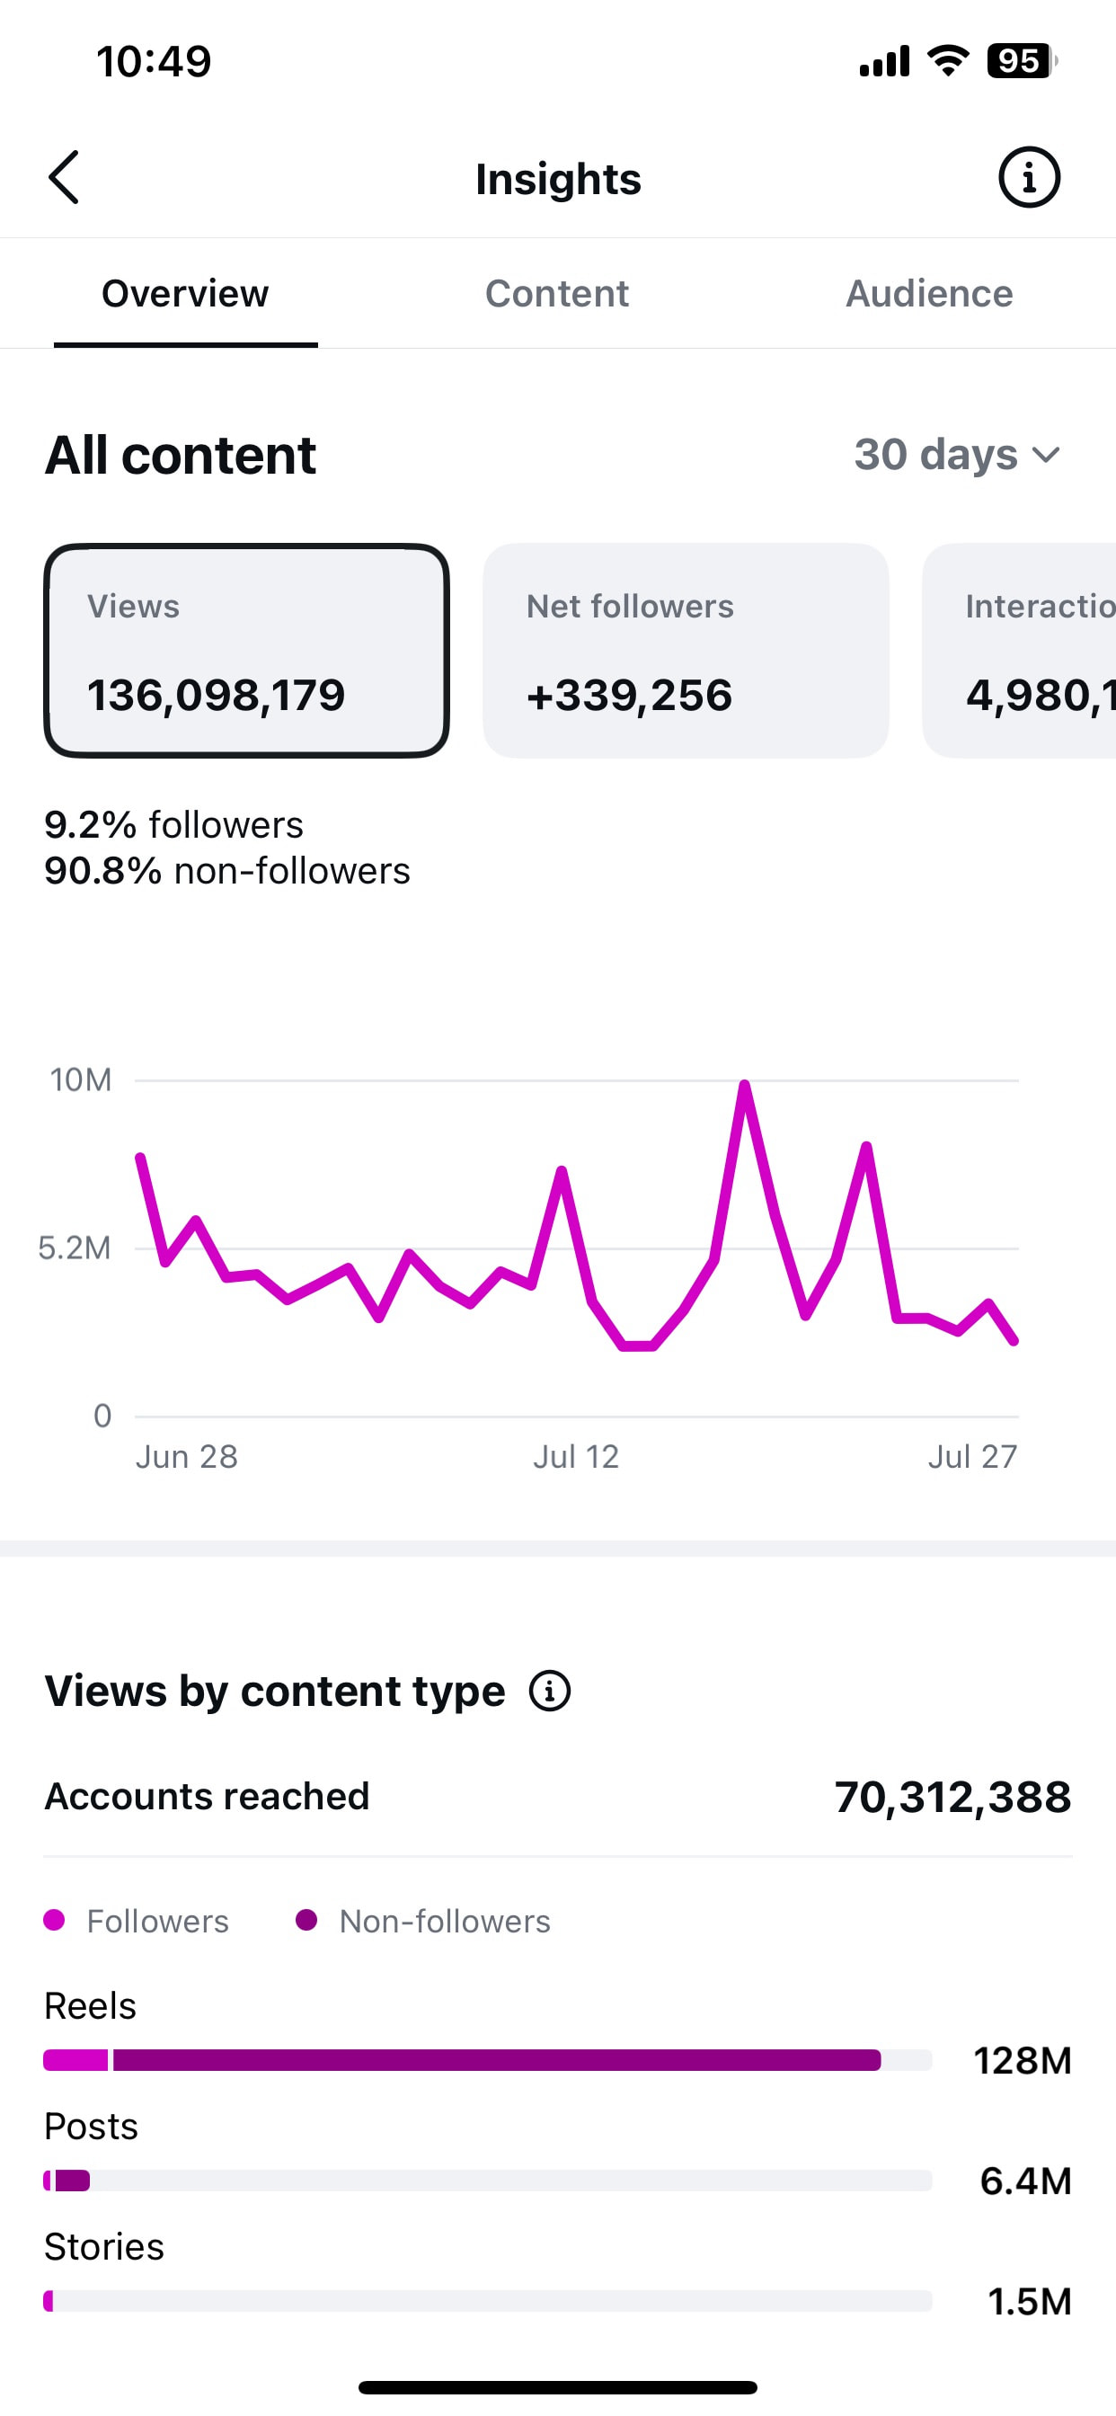The width and height of the screenshot is (1116, 2416).
Task: Select the Net followers card
Action: (x=686, y=651)
